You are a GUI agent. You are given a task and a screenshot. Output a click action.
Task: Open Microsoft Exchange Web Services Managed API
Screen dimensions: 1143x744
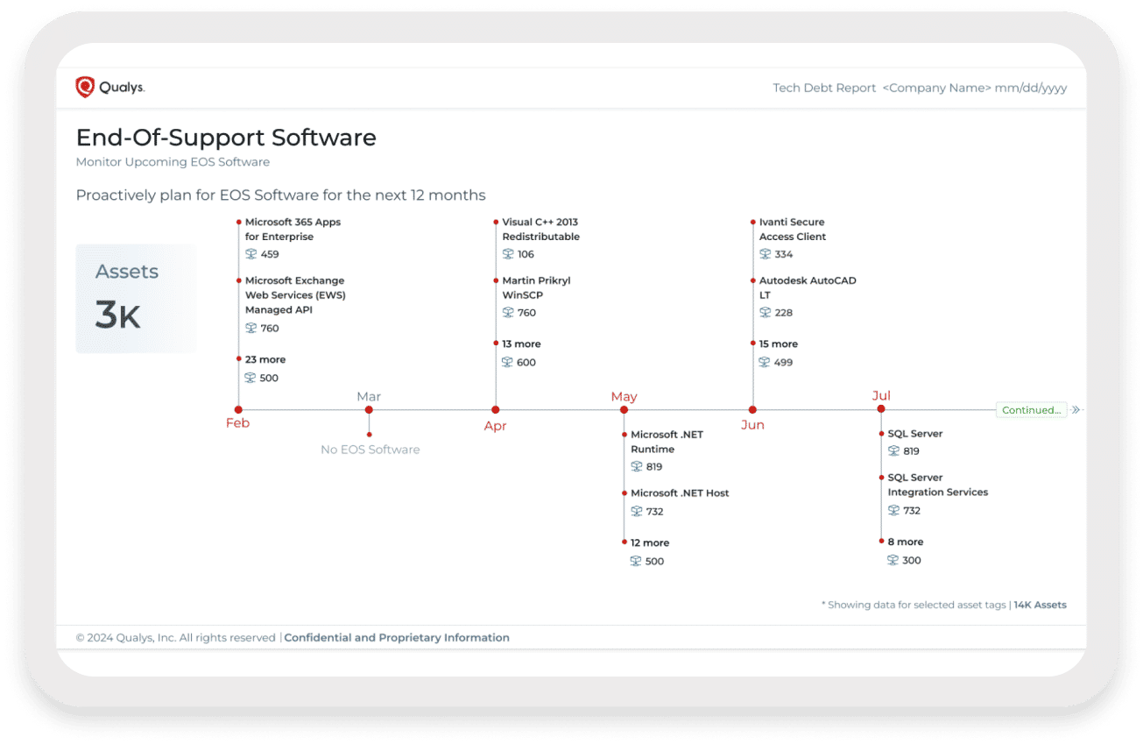(x=295, y=295)
